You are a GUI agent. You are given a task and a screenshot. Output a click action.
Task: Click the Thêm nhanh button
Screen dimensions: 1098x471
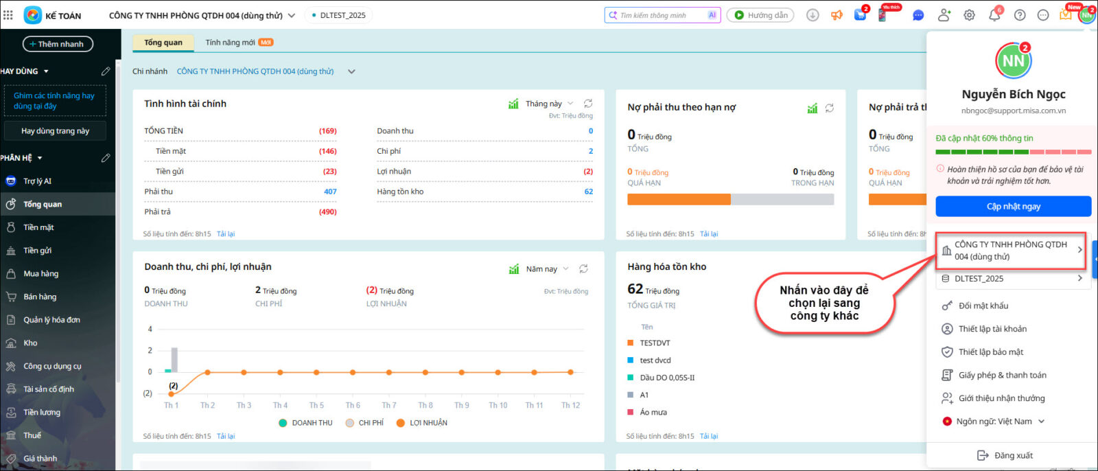pos(58,44)
